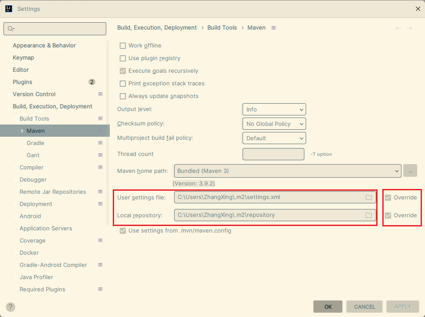425x317 pixels.
Task: Expand the Maven tree node chevron
Action: point(22,131)
